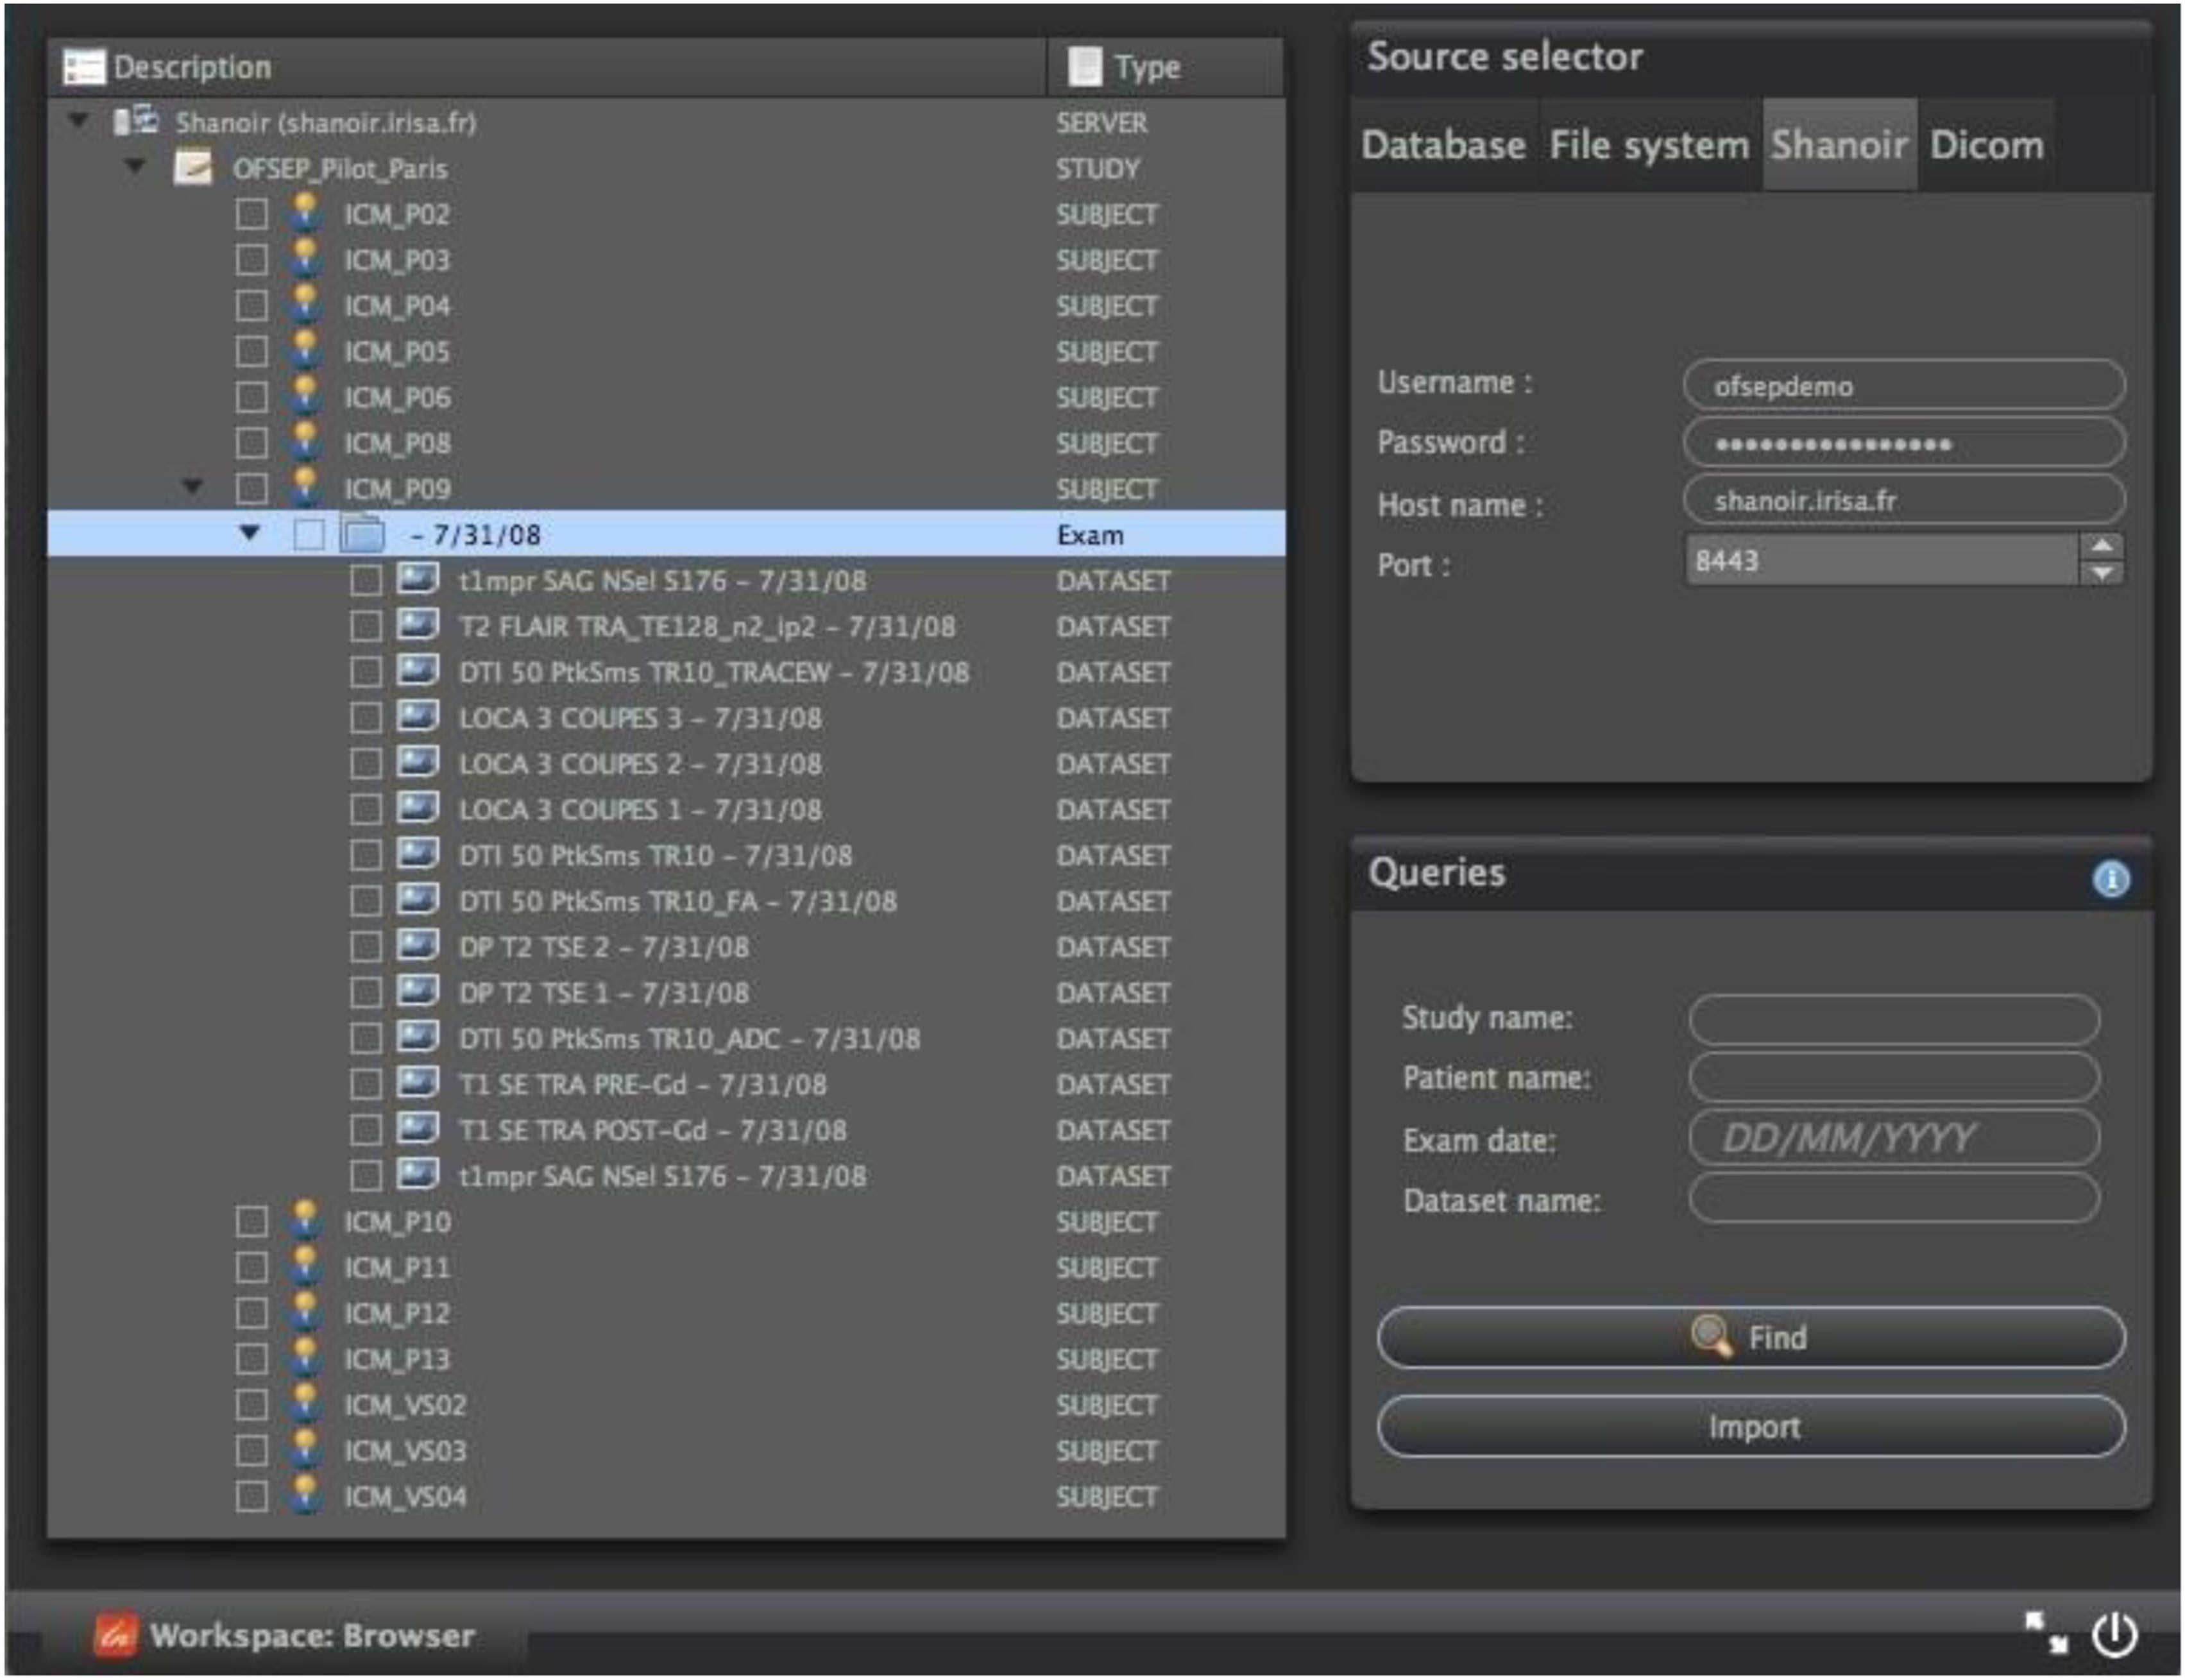Click the 7/31/08 exam folder icon

pyautogui.click(x=362, y=534)
